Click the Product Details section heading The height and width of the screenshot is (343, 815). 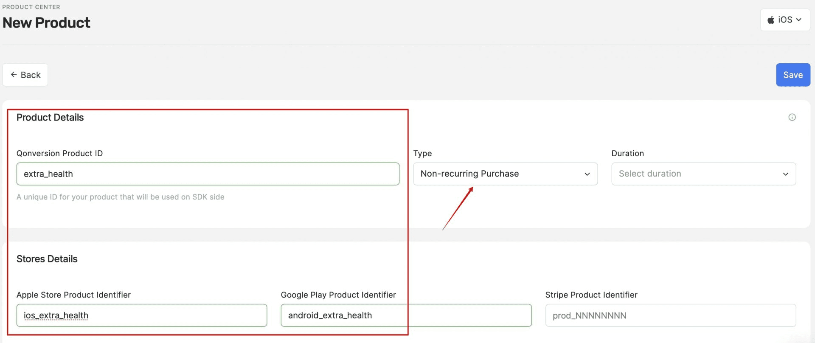(50, 117)
